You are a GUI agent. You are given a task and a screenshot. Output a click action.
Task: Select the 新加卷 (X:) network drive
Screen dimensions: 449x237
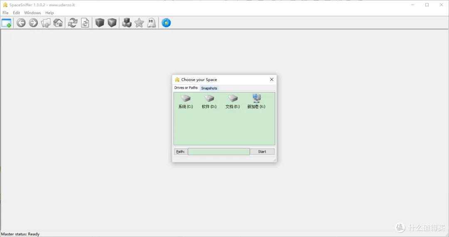(x=256, y=101)
